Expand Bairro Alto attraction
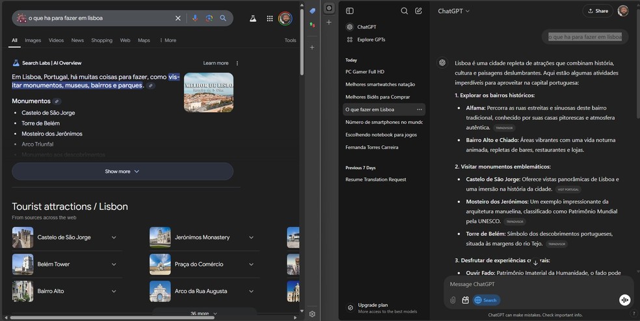This screenshot has width=640, height=321. pos(114,291)
